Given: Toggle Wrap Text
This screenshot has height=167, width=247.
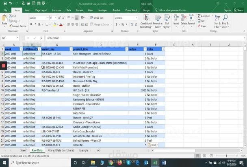Looking at the screenshot, I should tap(97, 18).
